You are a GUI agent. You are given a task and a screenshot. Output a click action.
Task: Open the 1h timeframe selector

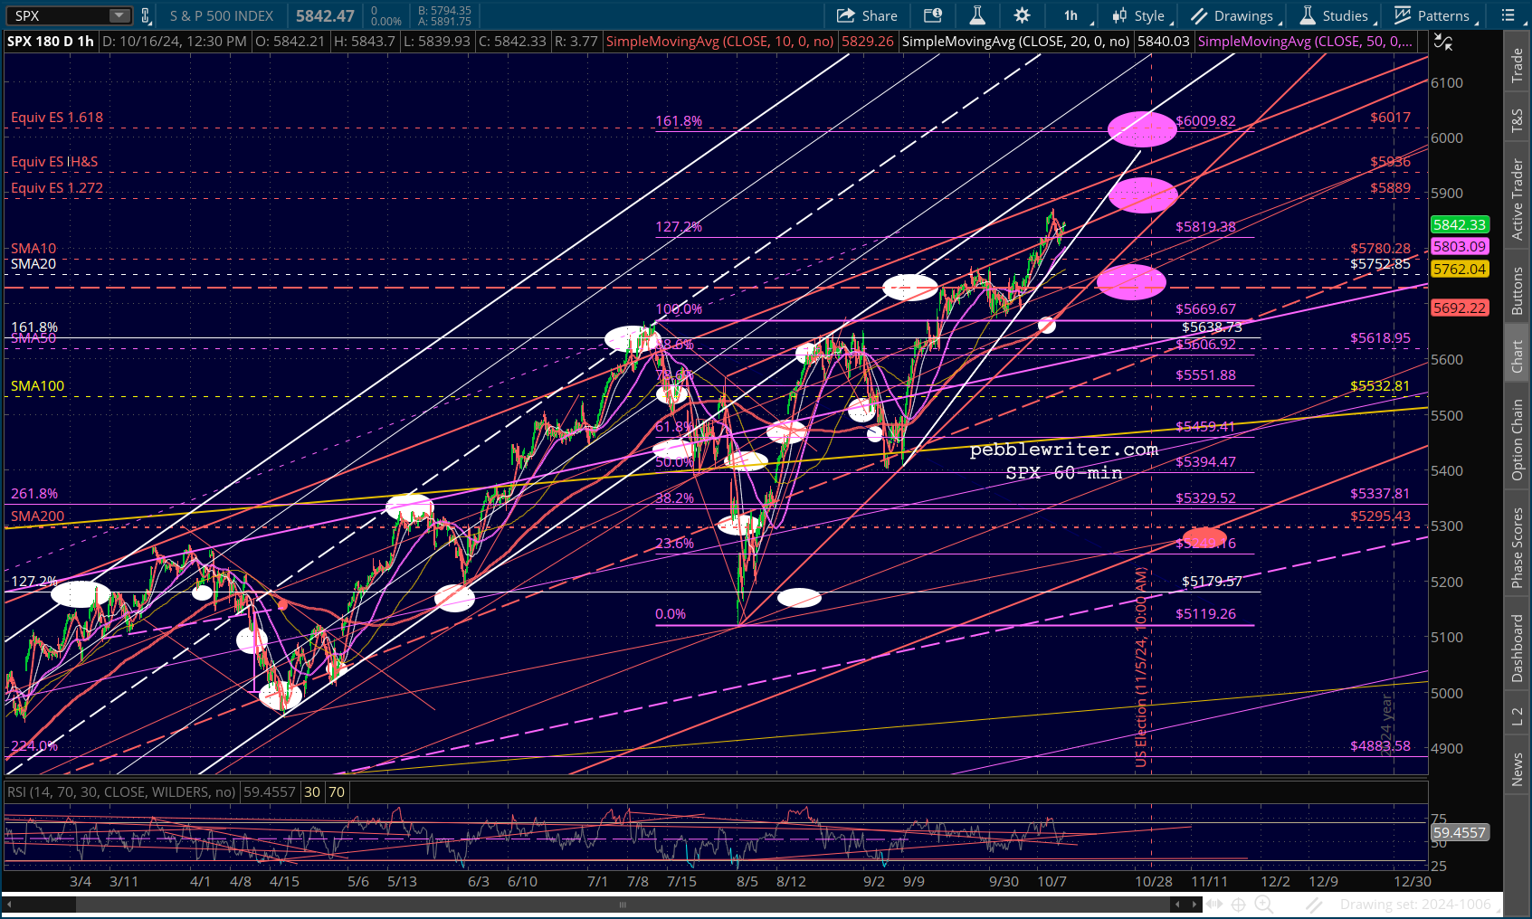click(x=1071, y=15)
